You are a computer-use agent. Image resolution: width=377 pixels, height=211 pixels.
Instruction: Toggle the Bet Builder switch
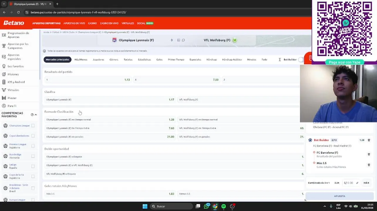point(300,59)
